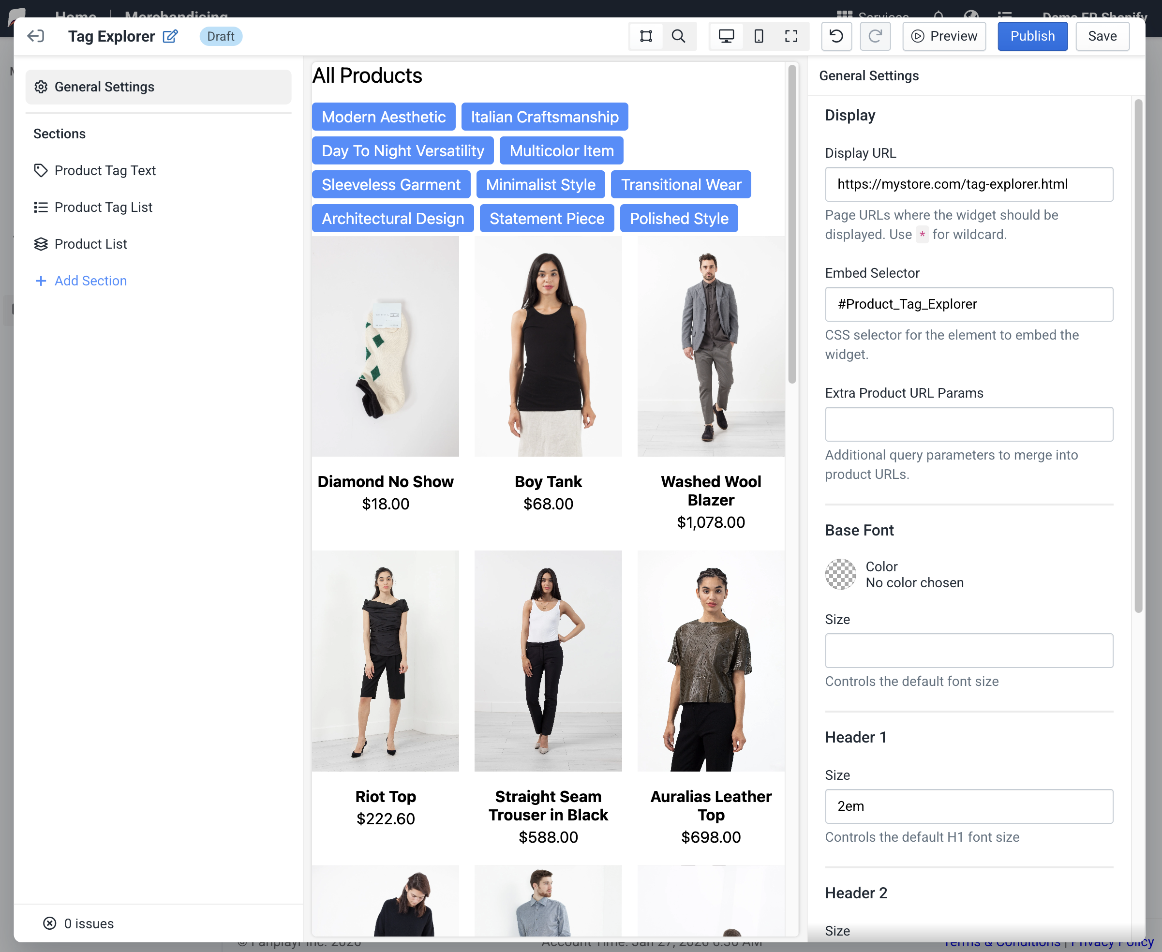This screenshot has width=1162, height=952.
Task: Enter fullscreen preview mode
Action: 791,36
